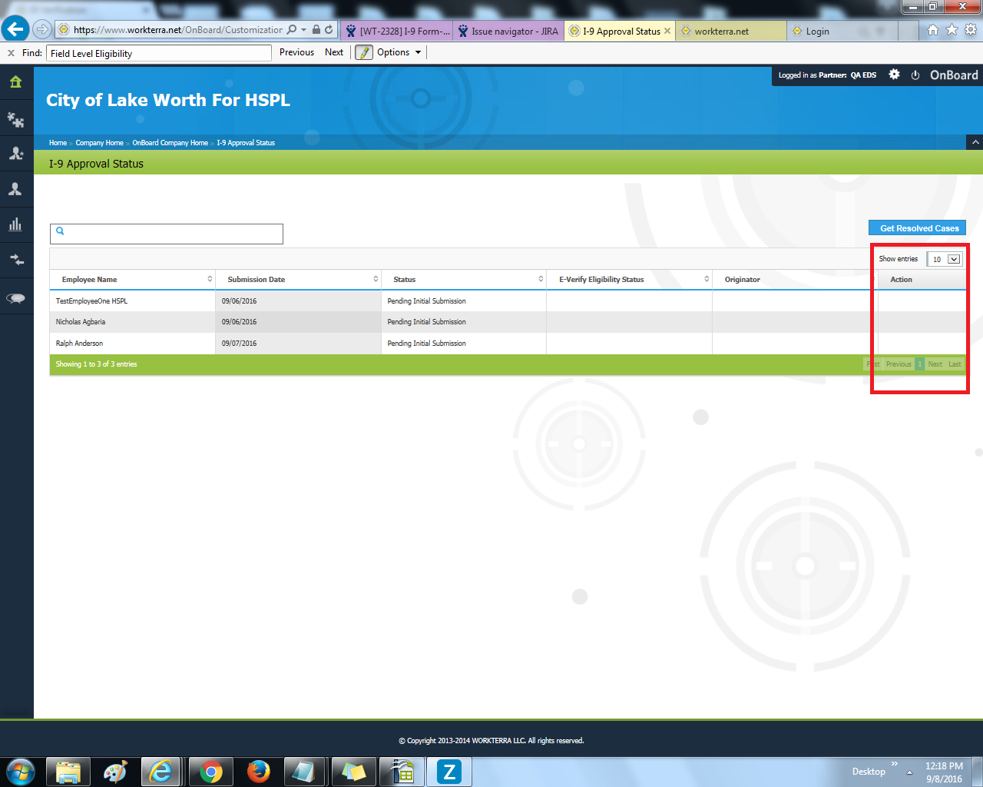Open the puzzle pieces sidebar icon

pos(16,119)
